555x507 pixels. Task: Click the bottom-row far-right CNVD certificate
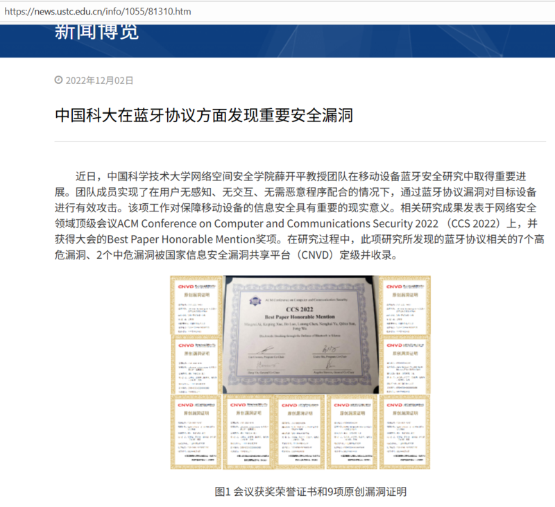point(404,431)
